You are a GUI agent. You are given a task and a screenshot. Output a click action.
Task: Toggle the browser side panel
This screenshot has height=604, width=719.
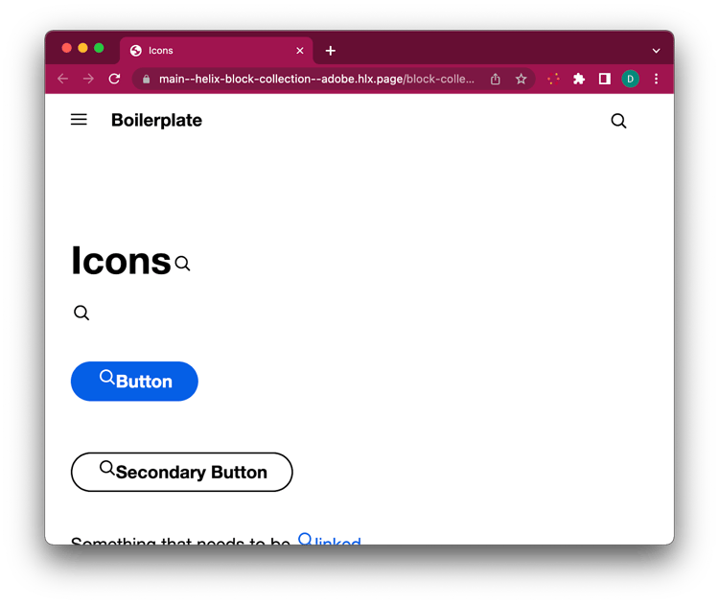[604, 80]
